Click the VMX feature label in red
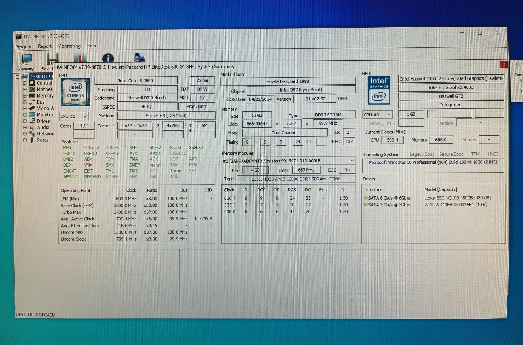Viewport: 523px width, 345px height. tap(88, 165)
